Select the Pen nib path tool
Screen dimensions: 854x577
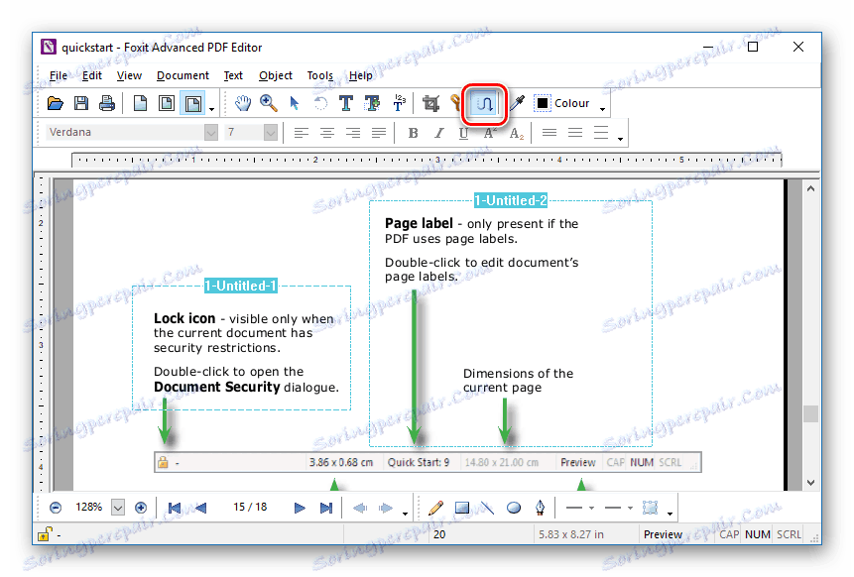click(x=540, y=508)
